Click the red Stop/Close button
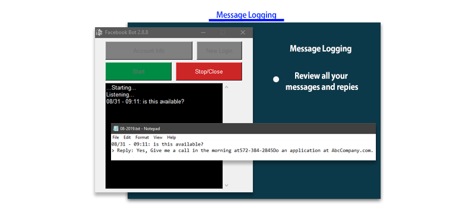Viewport: 475px width, 216px height. pyautogui.click(x=209, y=71)
